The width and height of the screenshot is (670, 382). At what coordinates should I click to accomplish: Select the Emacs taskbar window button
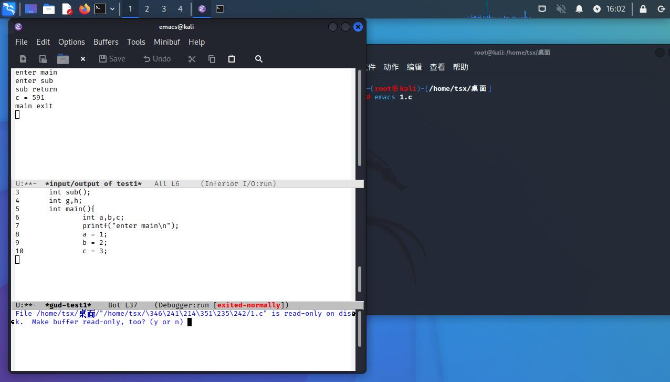click(x=202, y=9)
